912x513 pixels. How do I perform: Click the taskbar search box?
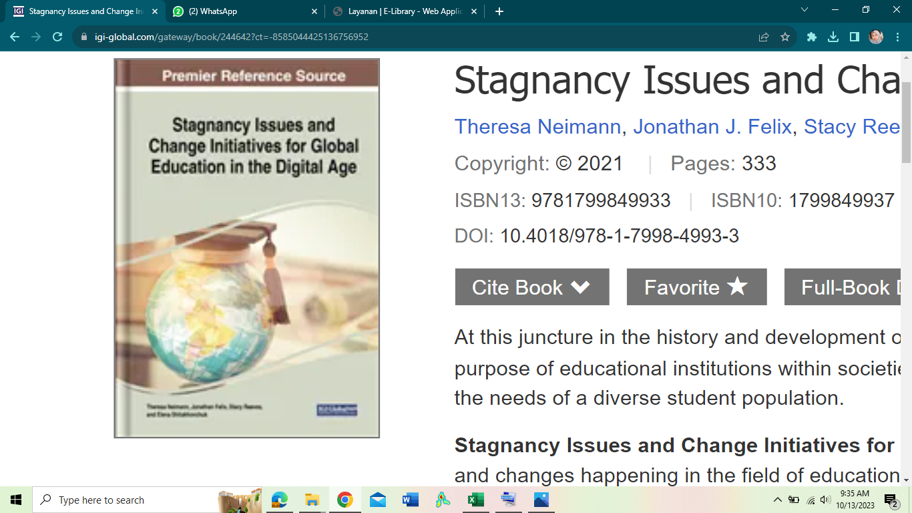[147, 500]
